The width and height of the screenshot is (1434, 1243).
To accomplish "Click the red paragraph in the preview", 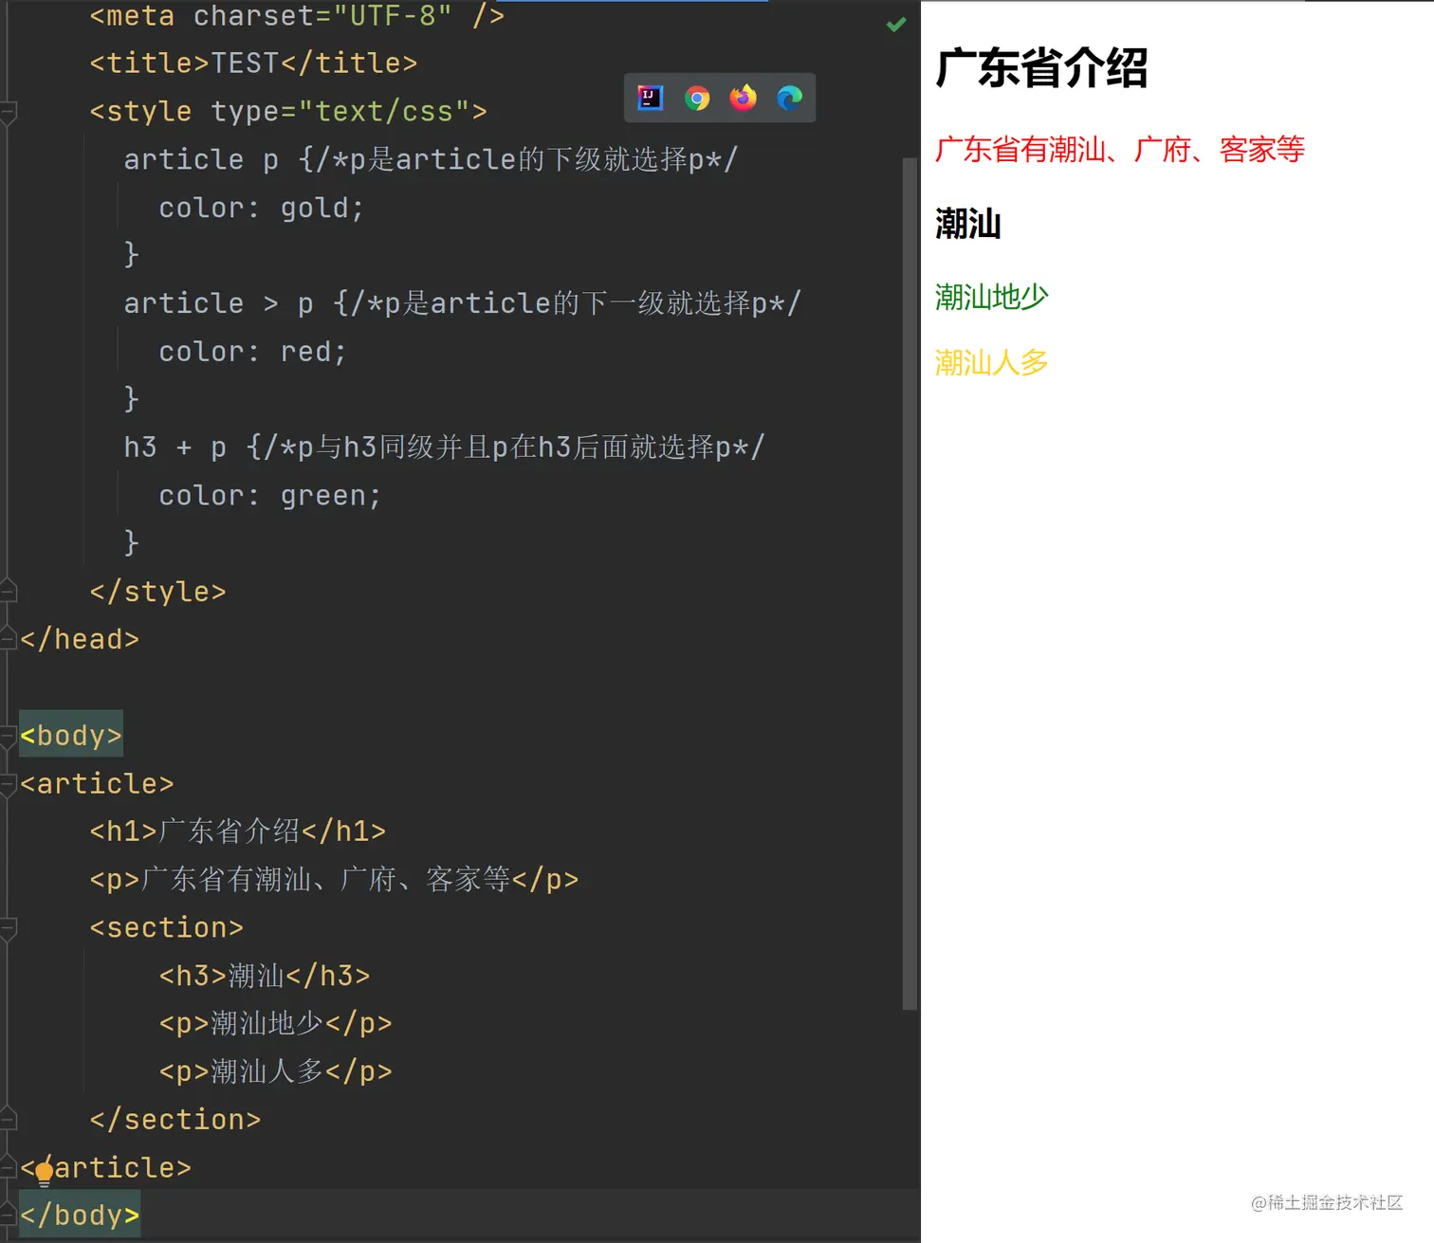I will (x=1119, y=150).
